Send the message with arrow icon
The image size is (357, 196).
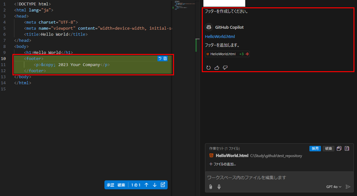tap(348, 187)
